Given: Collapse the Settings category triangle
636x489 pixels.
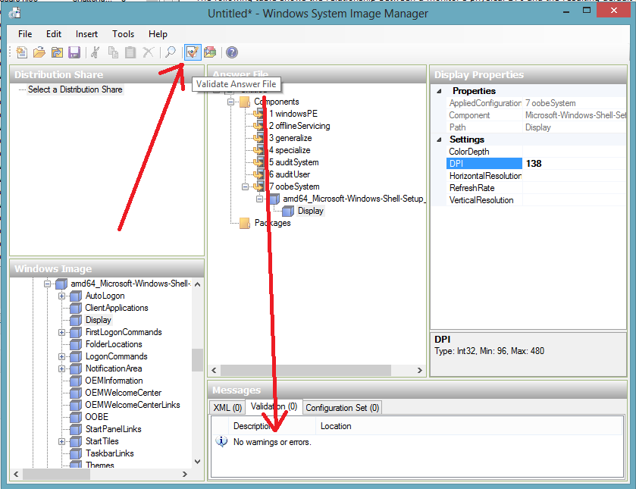Looking at the screenshot, I should pos(439,139).
